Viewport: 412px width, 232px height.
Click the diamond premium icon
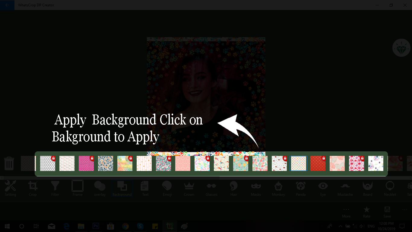click(401, 48)
